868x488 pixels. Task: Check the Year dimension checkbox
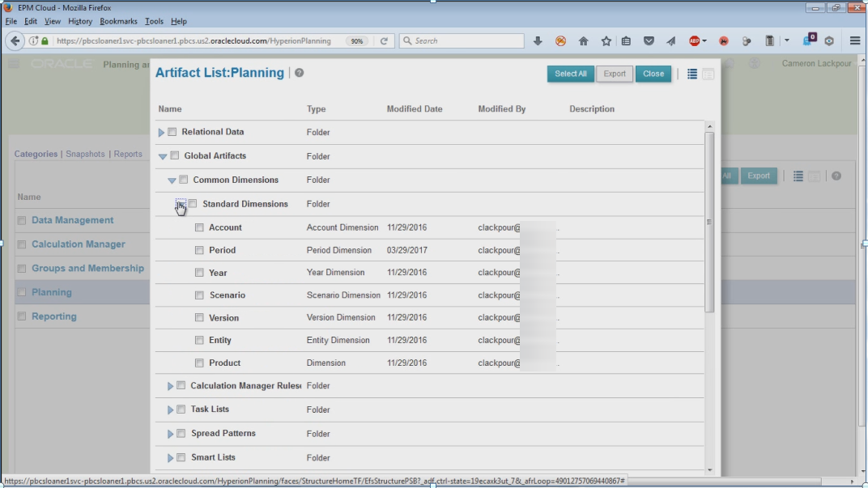199,272
